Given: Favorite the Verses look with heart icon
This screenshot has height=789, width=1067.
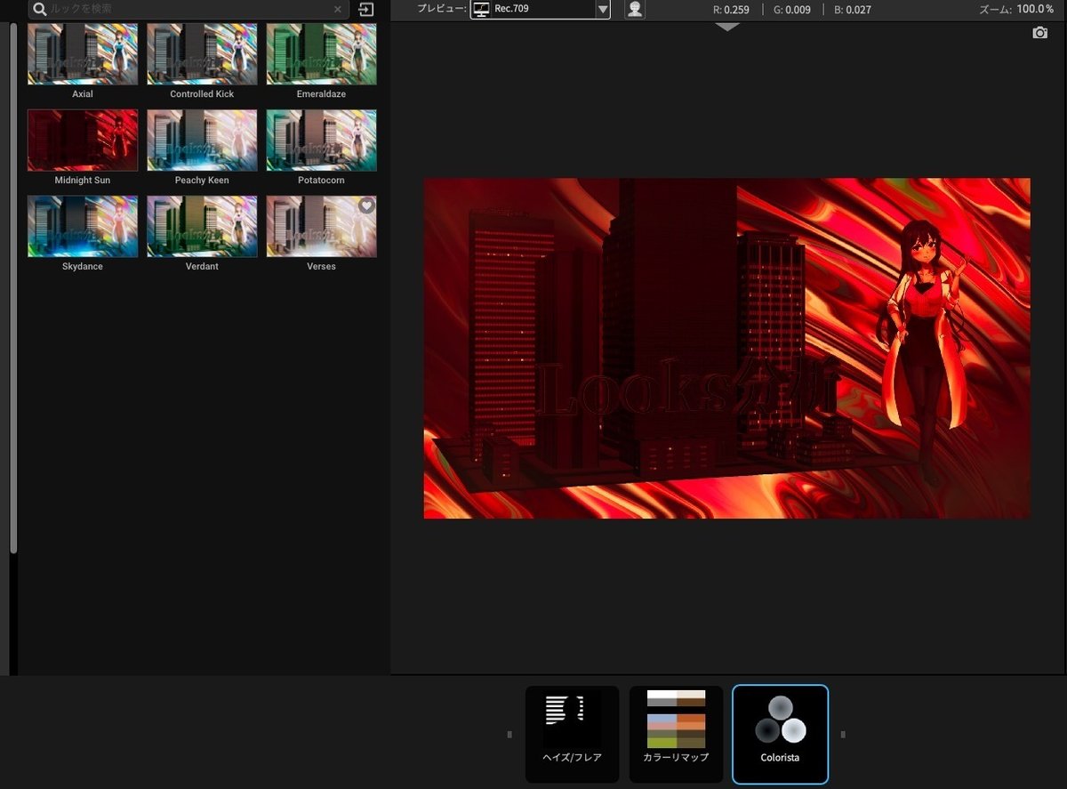Looking at the screenshot, I should pyautogui.click(x=366, y=205).
